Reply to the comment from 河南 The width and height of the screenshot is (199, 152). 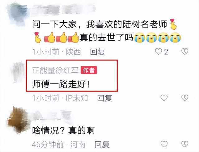coord(102,144)
